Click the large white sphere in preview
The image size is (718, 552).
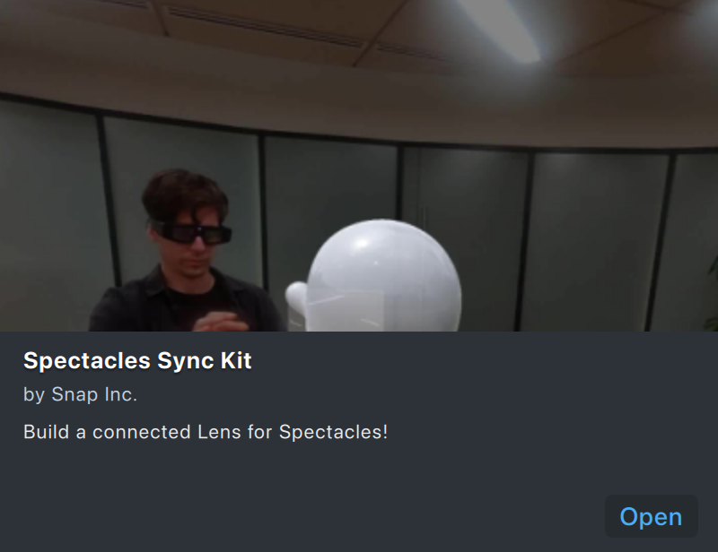pyautogui.click(x=384, y=275)
